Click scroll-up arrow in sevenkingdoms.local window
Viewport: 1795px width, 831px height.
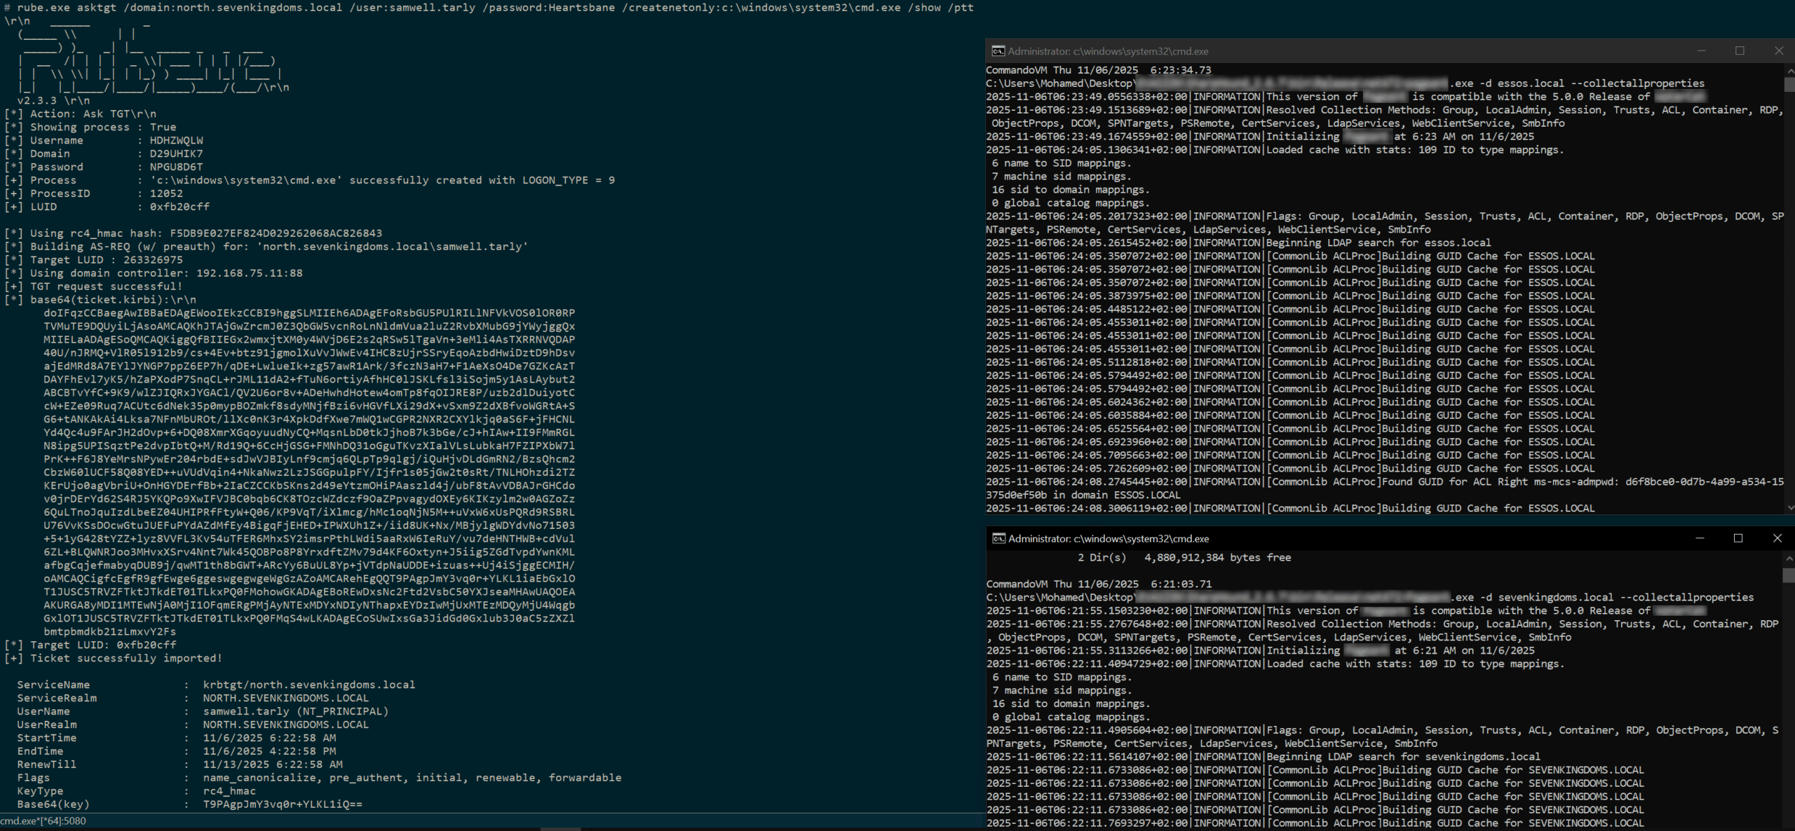[x=1789, y=558]
